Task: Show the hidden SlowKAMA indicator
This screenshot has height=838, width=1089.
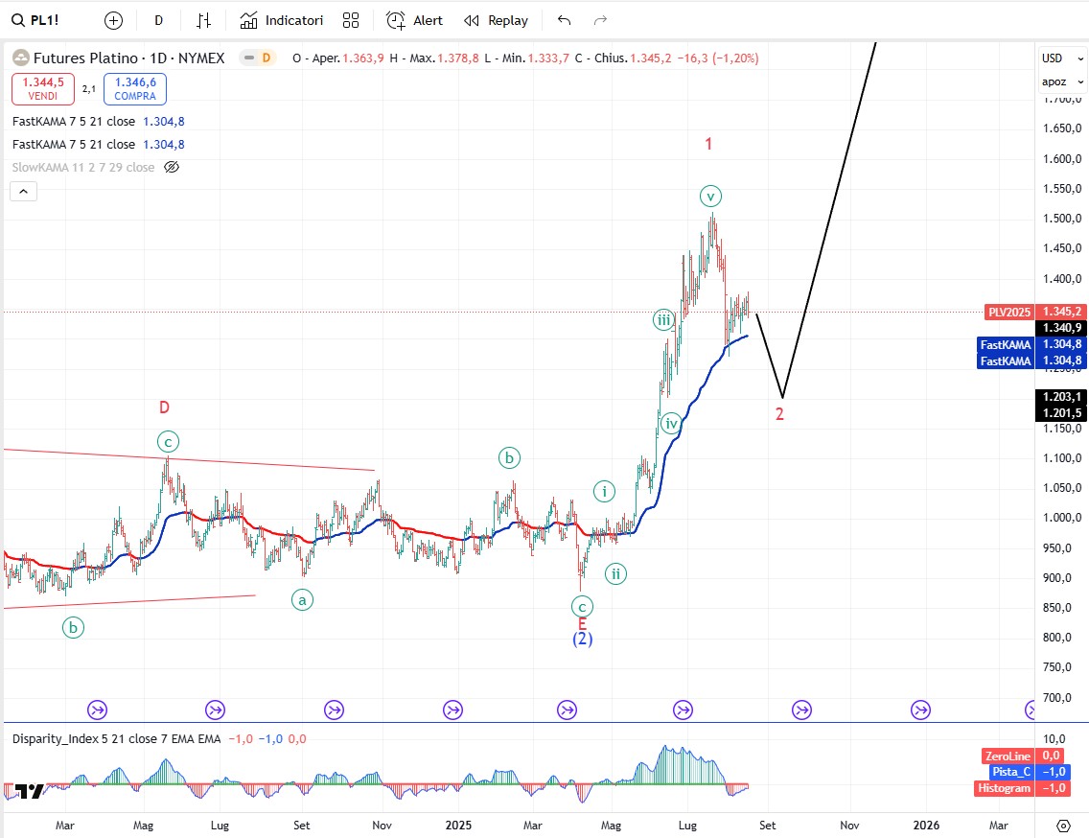Action: (x=172, y=167)
